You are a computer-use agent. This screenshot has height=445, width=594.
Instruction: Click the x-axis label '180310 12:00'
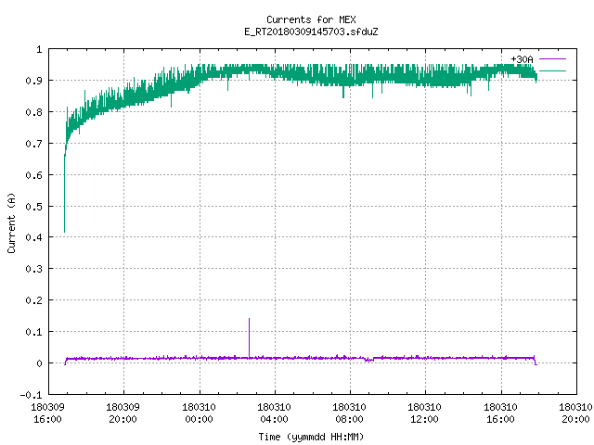(424, 413)
